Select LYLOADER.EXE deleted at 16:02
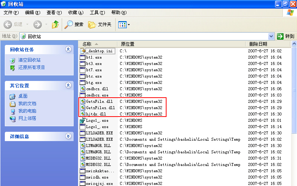297x186 pixels. coord(100,139)
